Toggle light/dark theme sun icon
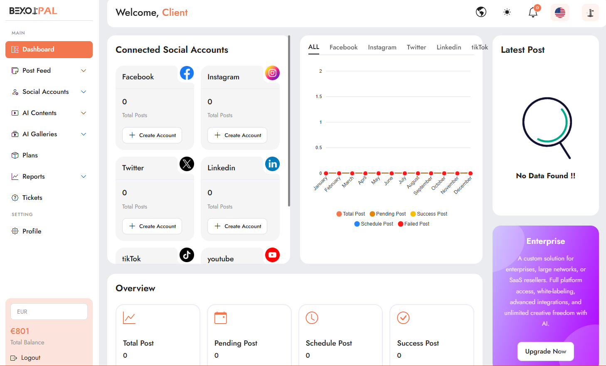The image size is (606, 366). pos(507,12)
